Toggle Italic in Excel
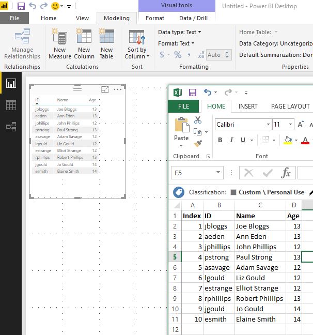Image resolution: width=313 pixels, height=335 pixels. pos(231,140)
